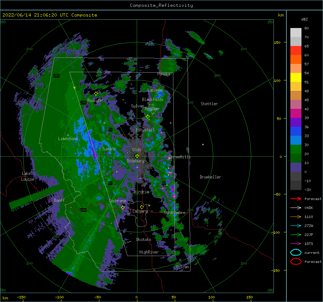Viewport: 323px width, 302px height.
Task: Select the Stettler label
Action: point(209,104)
